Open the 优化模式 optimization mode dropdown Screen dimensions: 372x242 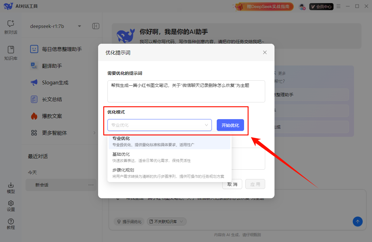tap(159, 125)
